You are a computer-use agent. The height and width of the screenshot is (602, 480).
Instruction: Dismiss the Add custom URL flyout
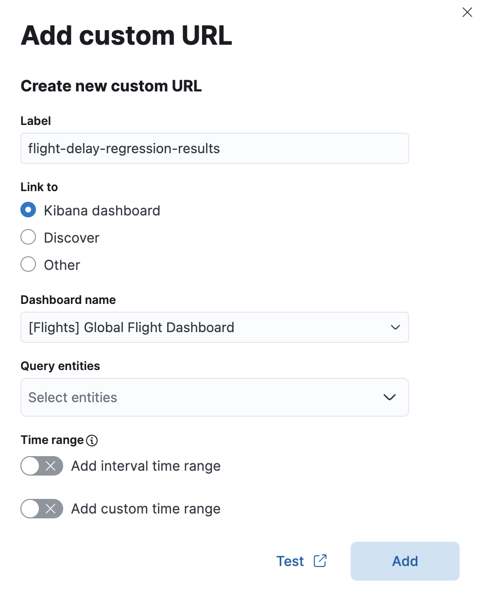point(467,12)
